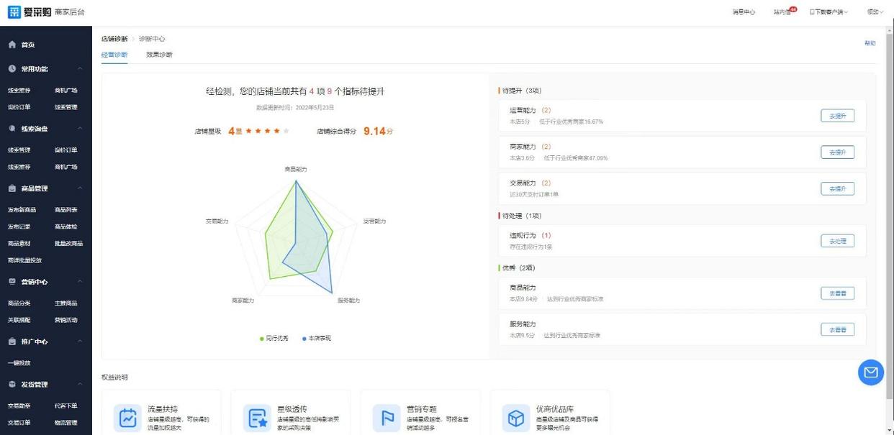The height and width of the screenshot is (435, 894).
Task: Open 商品列表 in the sidebar
Action: click(x=66, y=210)
